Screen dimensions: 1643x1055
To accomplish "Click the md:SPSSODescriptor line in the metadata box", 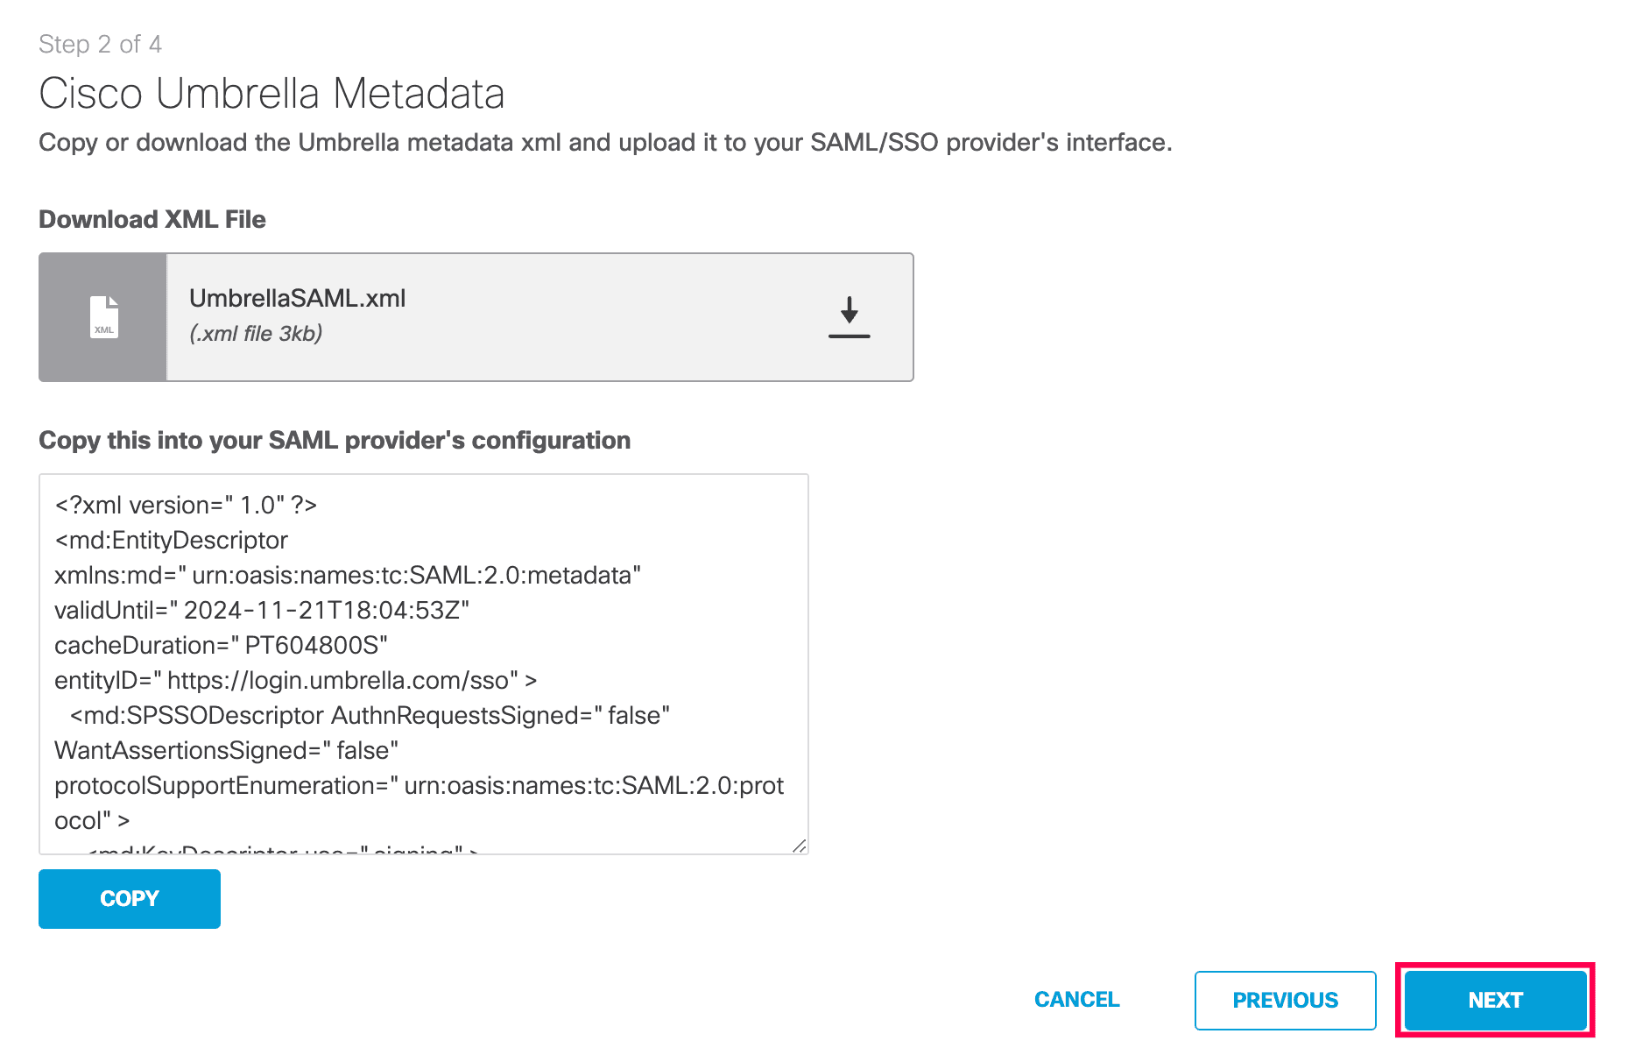I will 370,716.
